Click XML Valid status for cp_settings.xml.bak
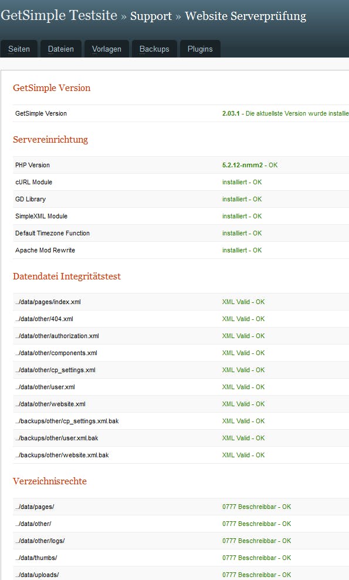The height and width of the screenshot is (580, 349). point(243,421)
